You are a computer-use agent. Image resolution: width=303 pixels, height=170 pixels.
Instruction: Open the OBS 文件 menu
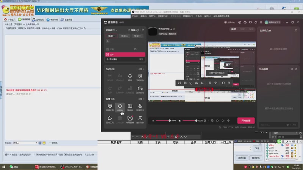coord(135,16)
